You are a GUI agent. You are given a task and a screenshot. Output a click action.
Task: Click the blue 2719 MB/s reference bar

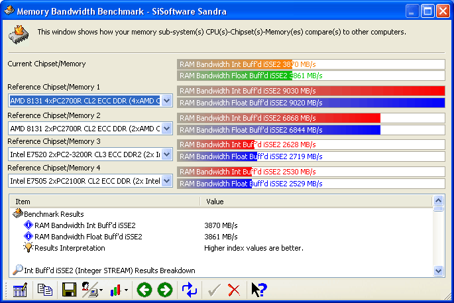pyautogui.click(x=311, y=156)
